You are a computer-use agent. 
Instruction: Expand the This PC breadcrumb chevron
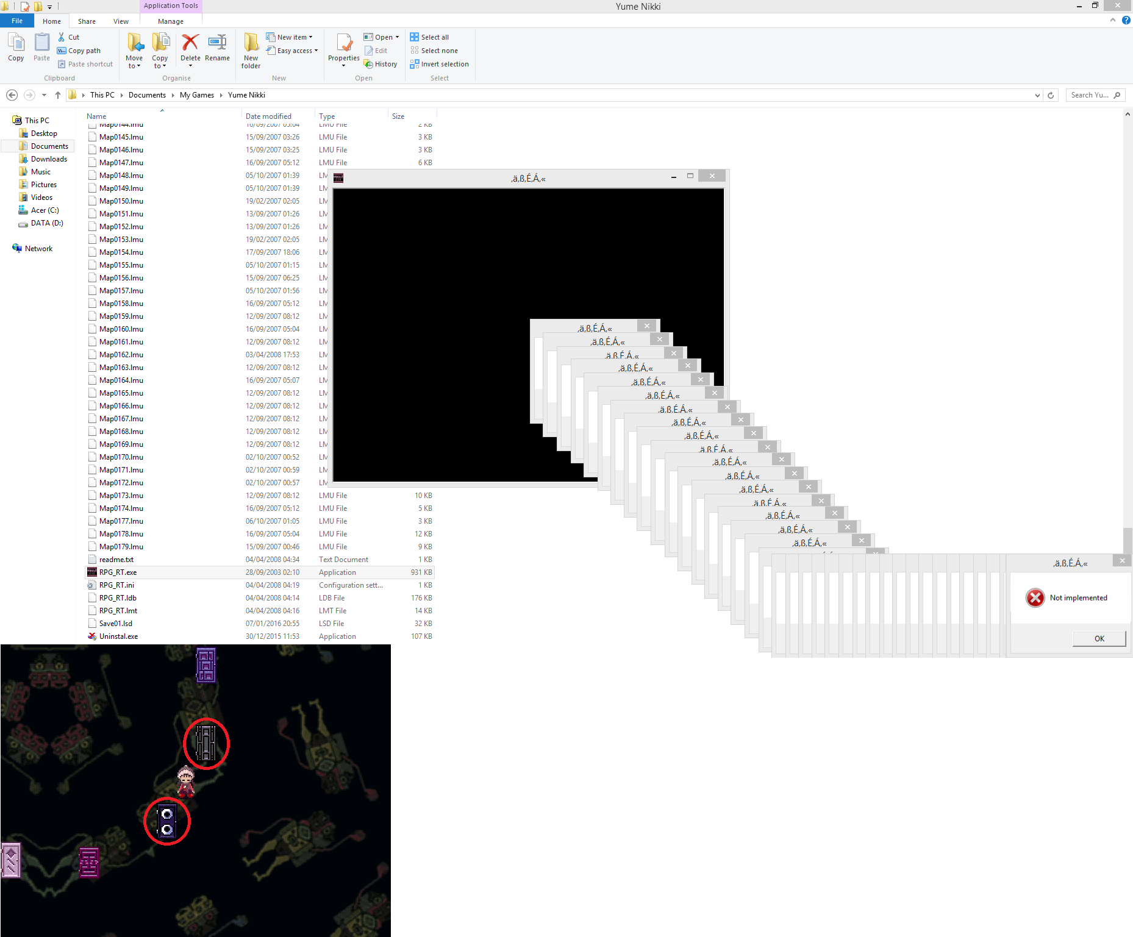[x=121, y=95]
